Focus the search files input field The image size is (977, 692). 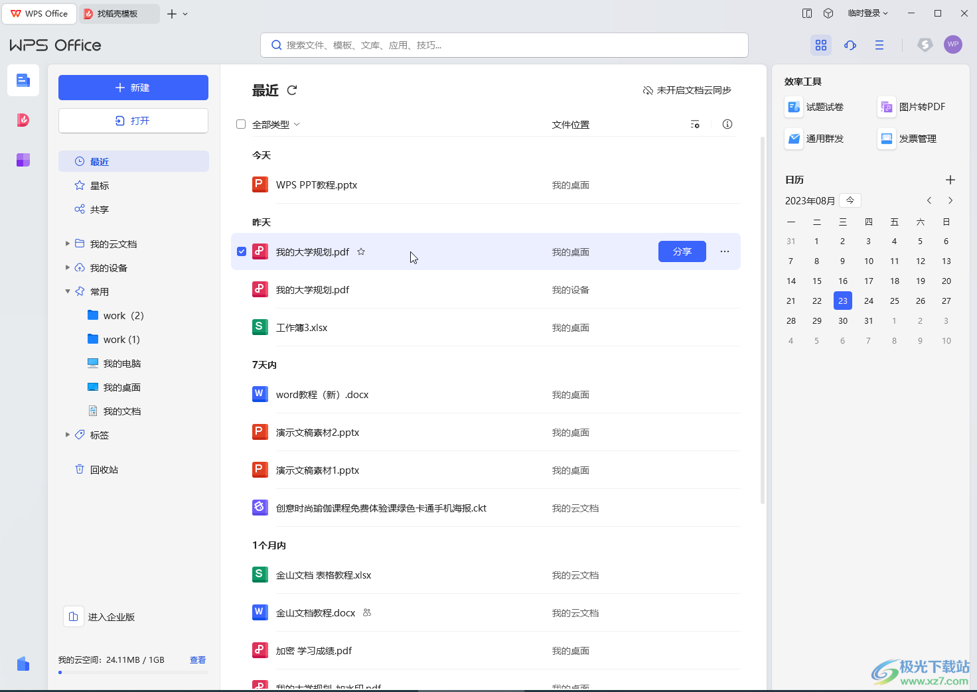coord(504,45)
